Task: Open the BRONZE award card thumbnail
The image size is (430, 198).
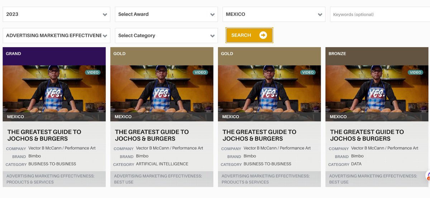Action: pyautogui.click(x=377, y=93)
